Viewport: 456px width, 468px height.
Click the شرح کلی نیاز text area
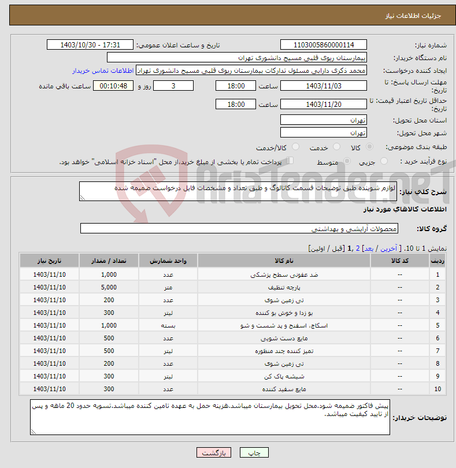coord(238,191)
